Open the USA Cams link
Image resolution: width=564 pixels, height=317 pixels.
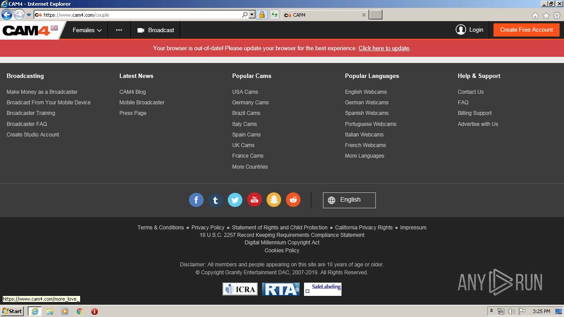click(x=245, y=92)
